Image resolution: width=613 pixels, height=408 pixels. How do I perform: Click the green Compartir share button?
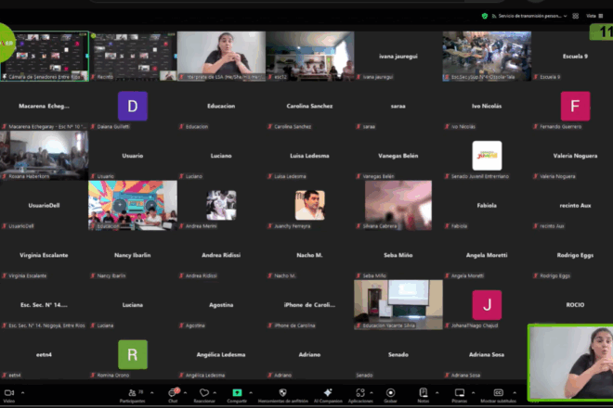(237, 394)
